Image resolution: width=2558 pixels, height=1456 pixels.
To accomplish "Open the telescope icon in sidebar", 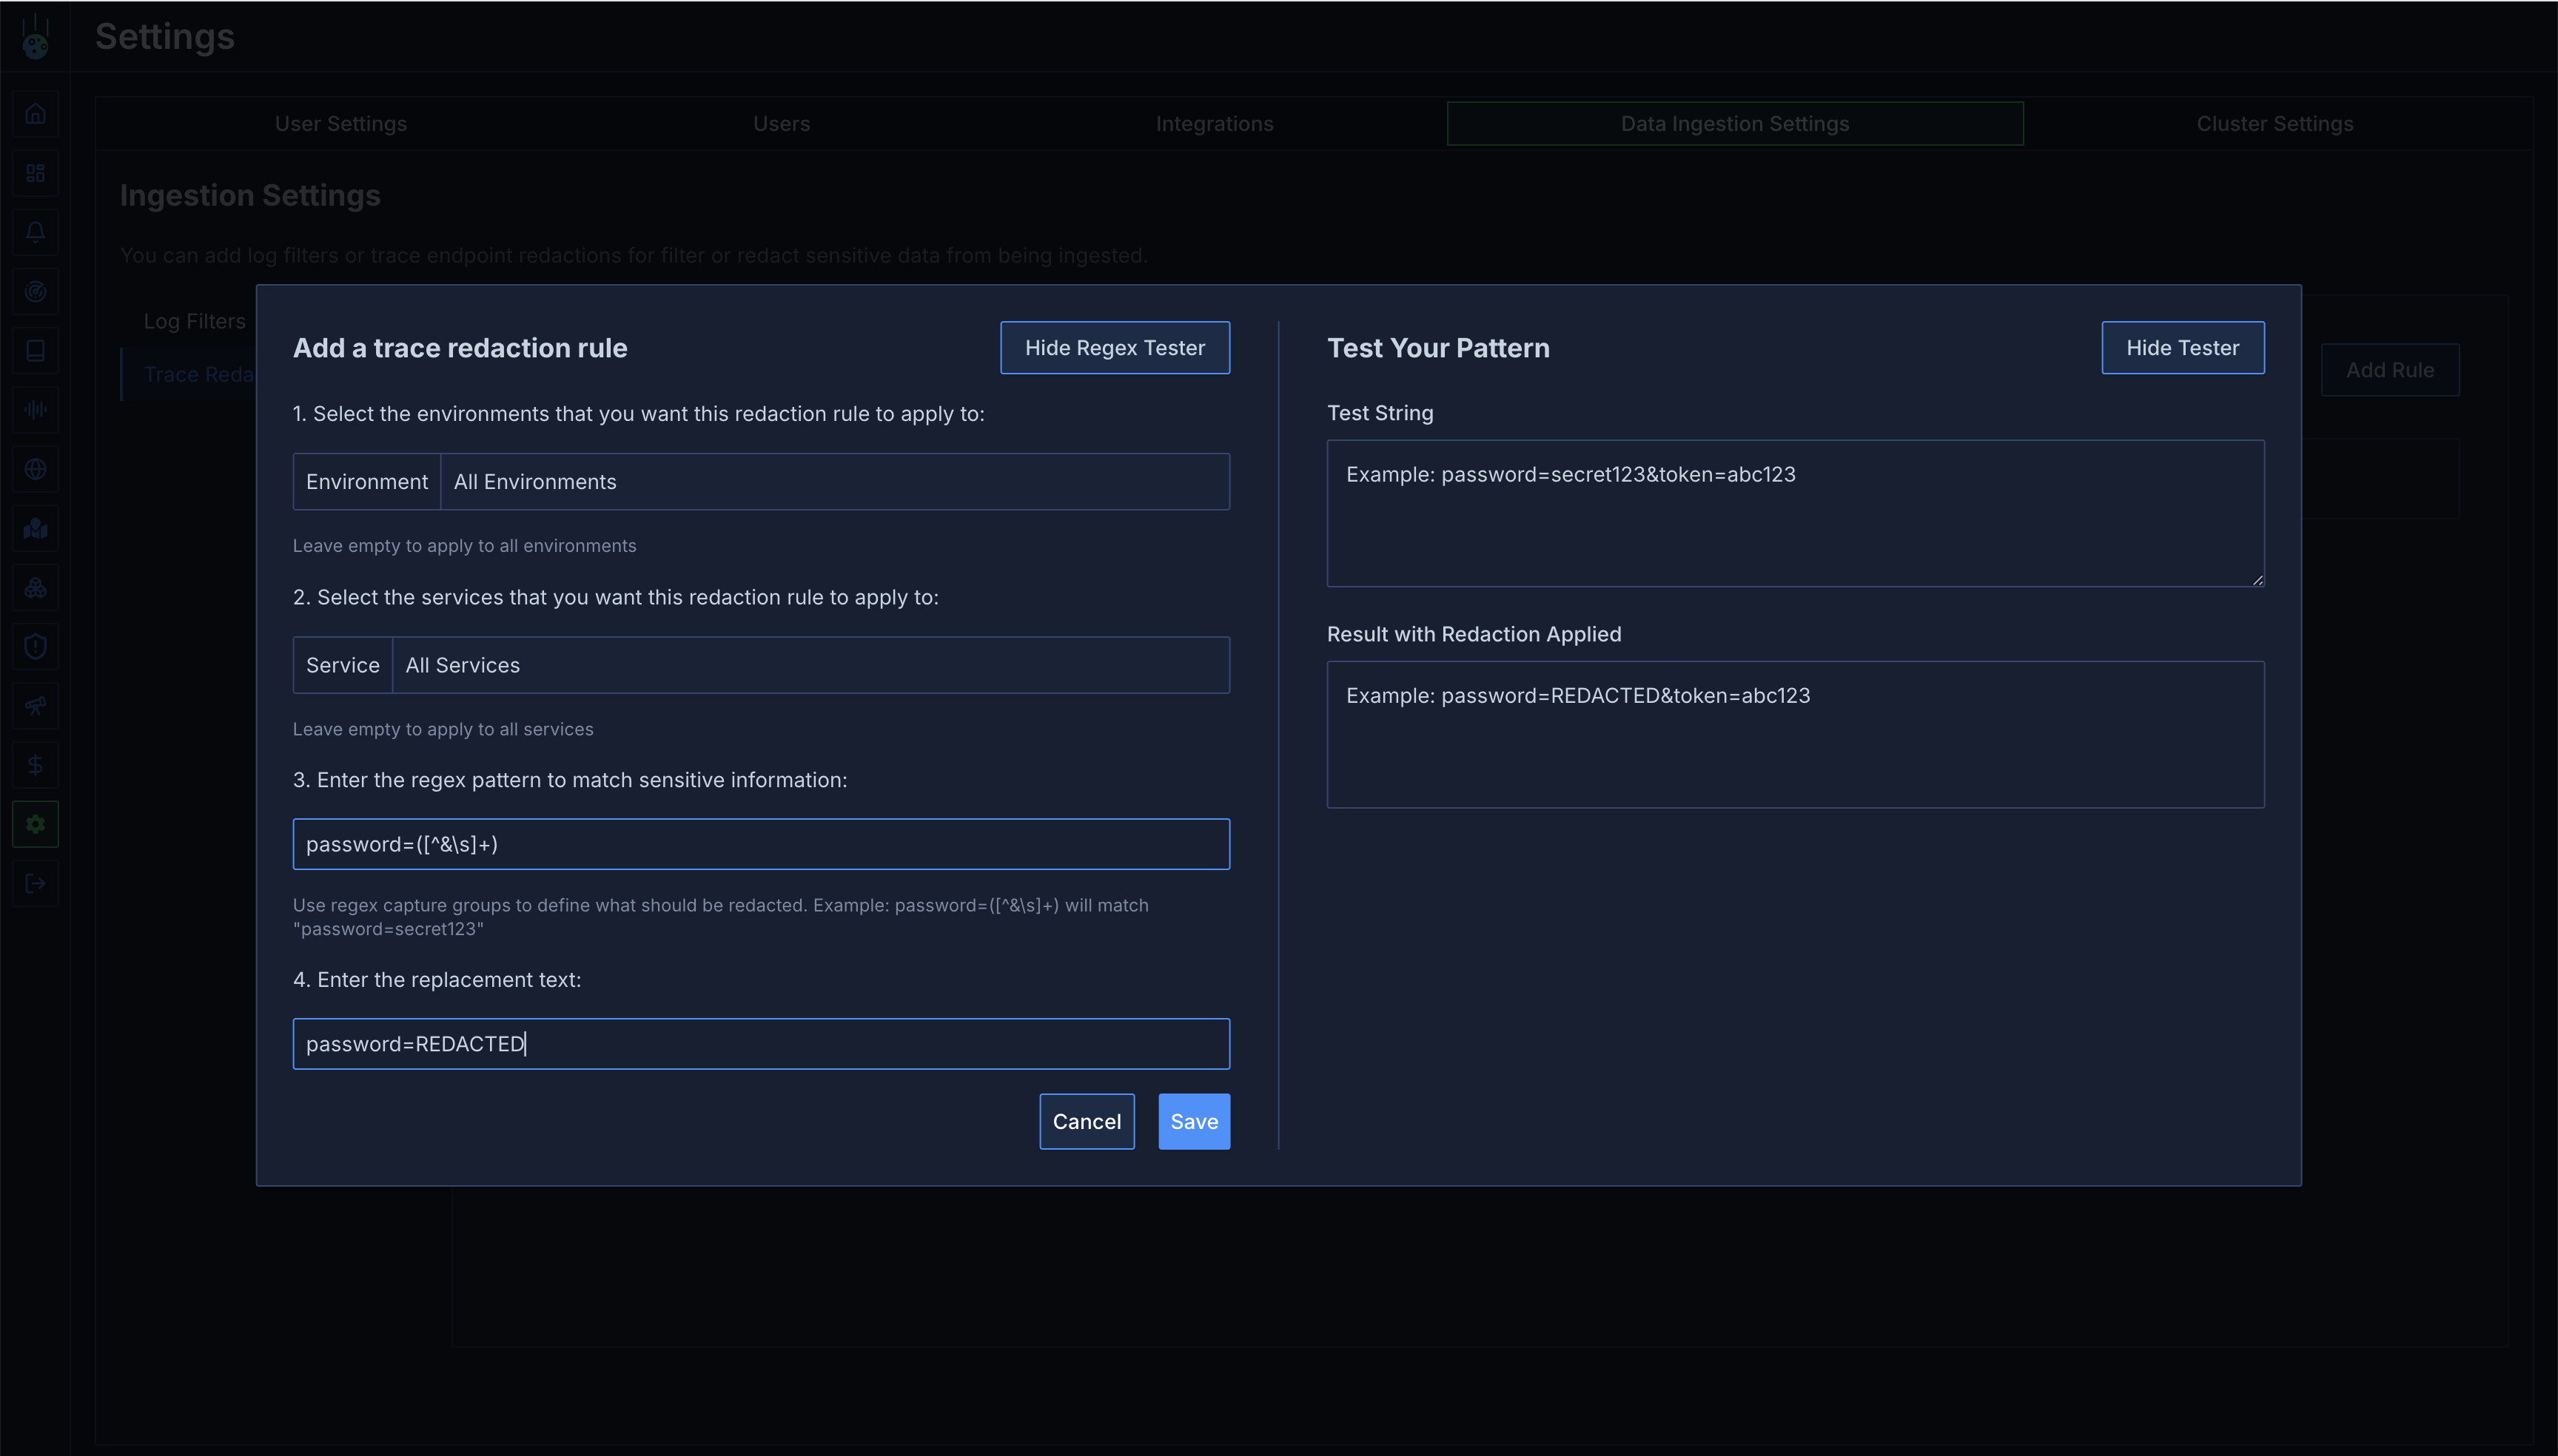I will [35, 706].
